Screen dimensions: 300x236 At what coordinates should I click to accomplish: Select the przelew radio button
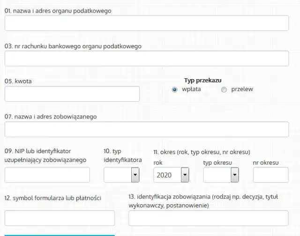[224, 90]
